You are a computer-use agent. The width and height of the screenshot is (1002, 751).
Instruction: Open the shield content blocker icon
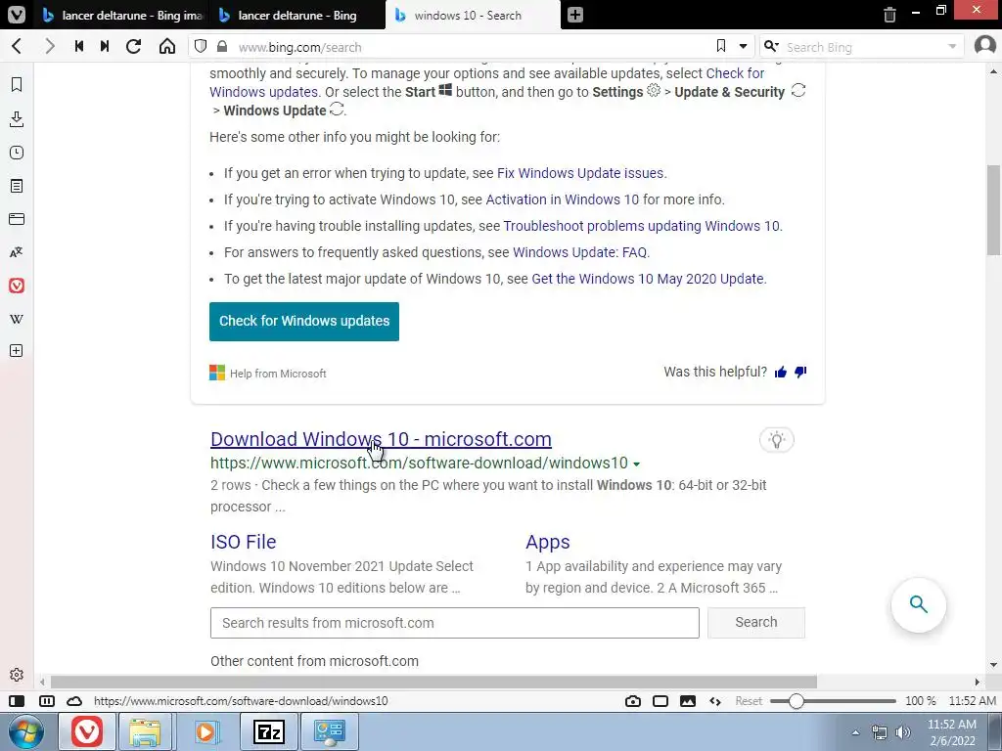tap(201, 46)
